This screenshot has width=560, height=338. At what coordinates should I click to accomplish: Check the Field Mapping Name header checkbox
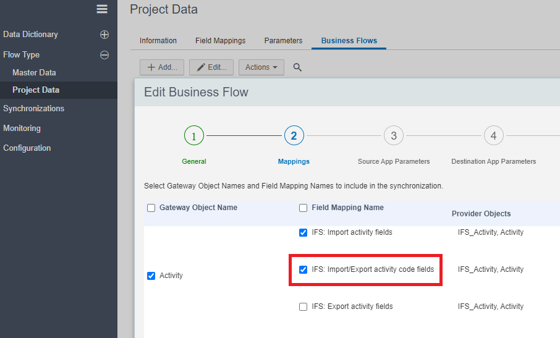coord(303,208)
